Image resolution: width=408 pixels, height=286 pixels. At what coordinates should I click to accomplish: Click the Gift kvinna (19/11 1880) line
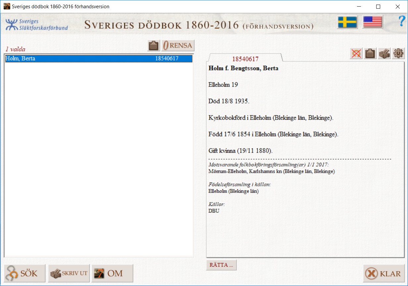(240, 151)
